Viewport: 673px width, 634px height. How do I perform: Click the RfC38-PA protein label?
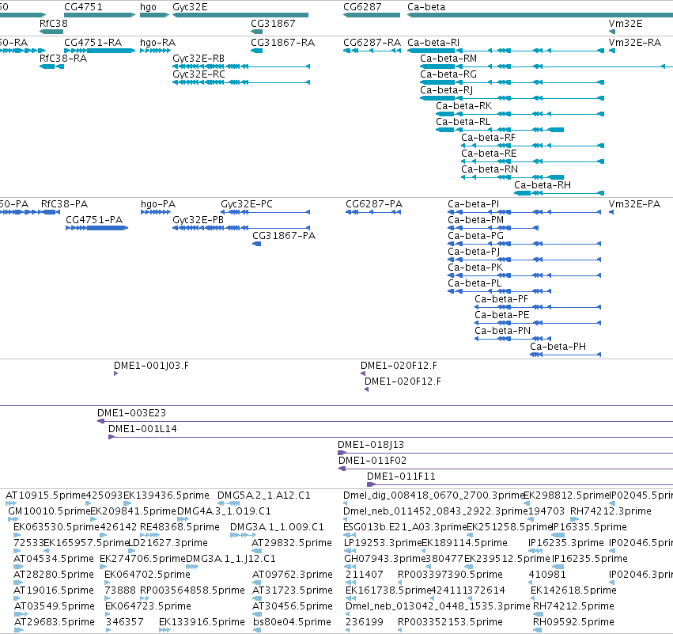tap(64, 204)
